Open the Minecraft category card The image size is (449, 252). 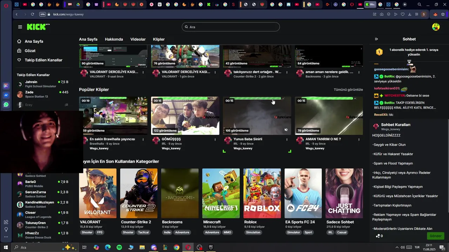click(221, 194)
